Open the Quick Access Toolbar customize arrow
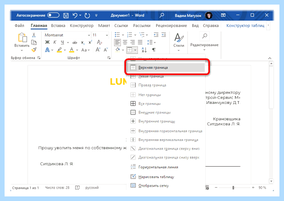 tap(96, 16)
